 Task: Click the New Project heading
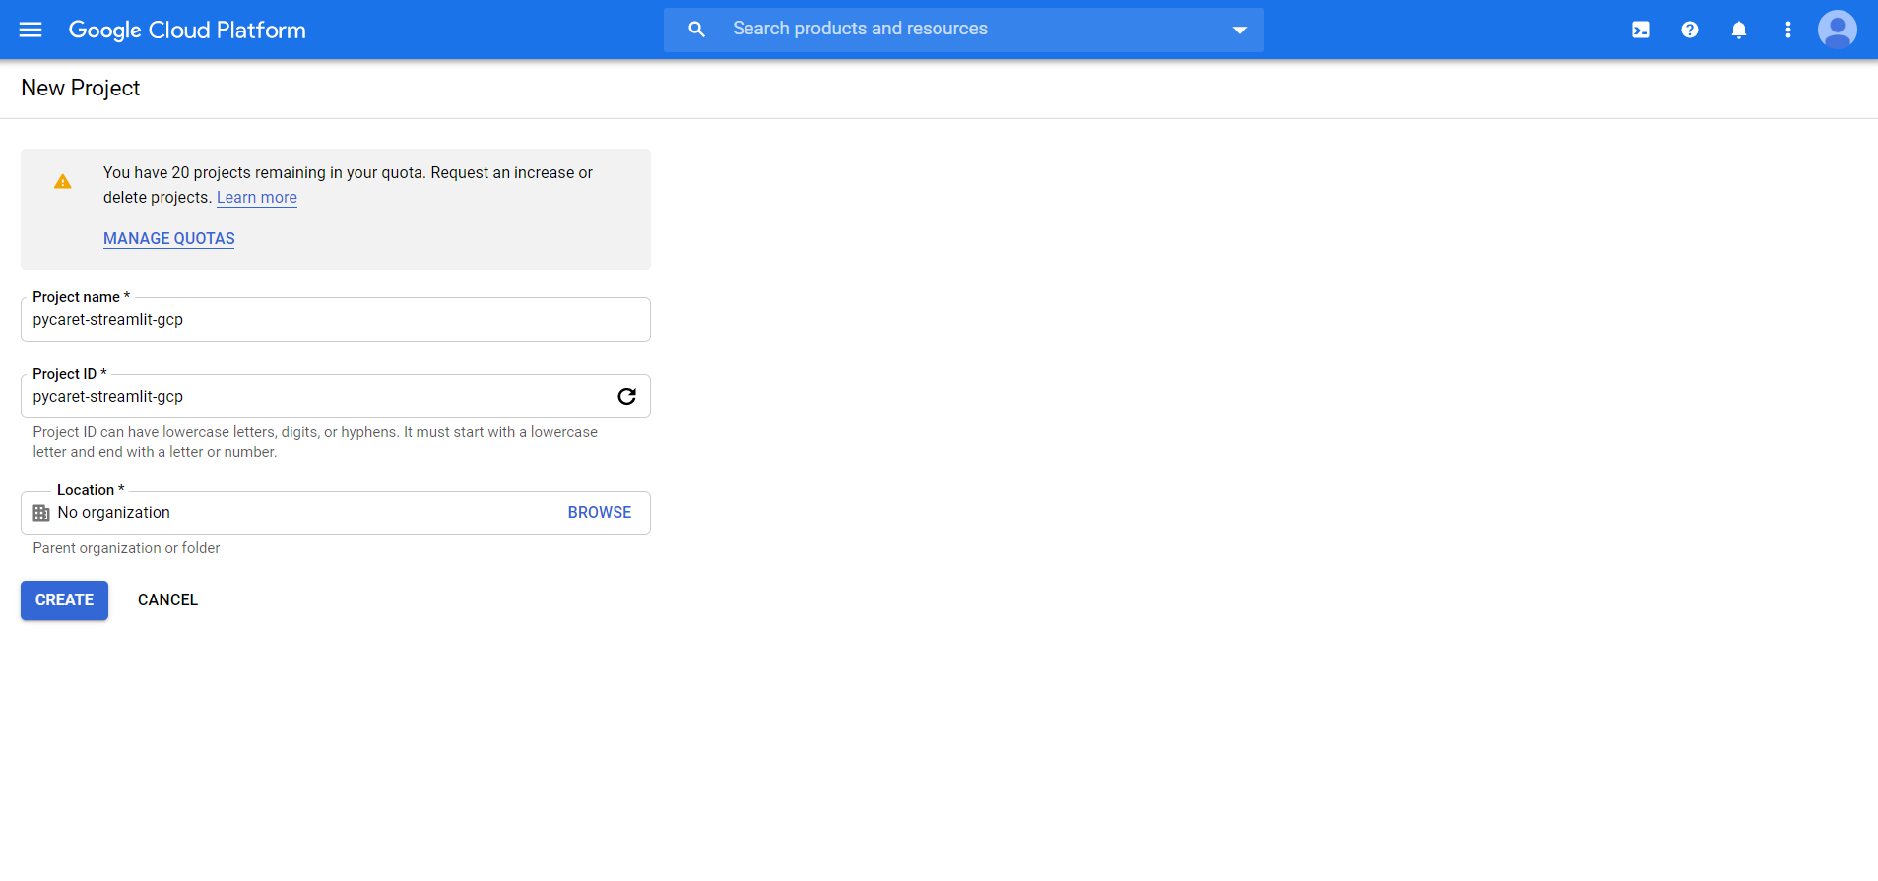coord(81,88)
